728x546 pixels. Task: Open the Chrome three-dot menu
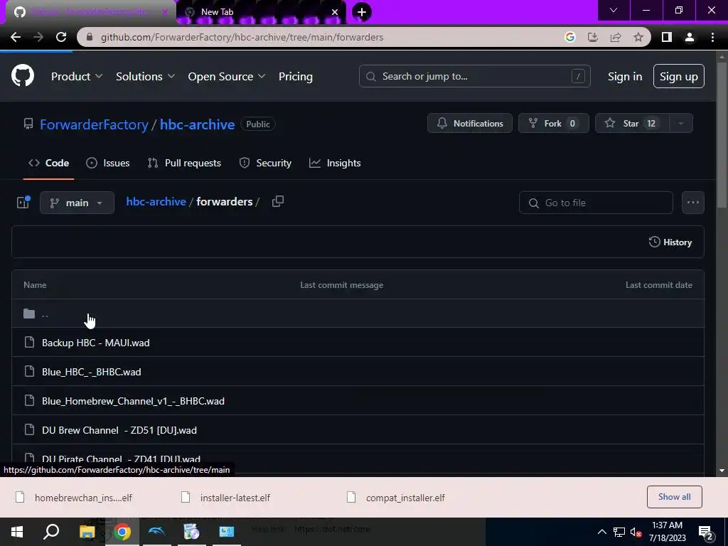click(x=712, y=37)
